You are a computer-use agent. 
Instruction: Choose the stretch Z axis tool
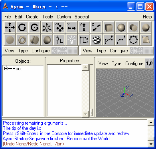click(x=96, y=27)
